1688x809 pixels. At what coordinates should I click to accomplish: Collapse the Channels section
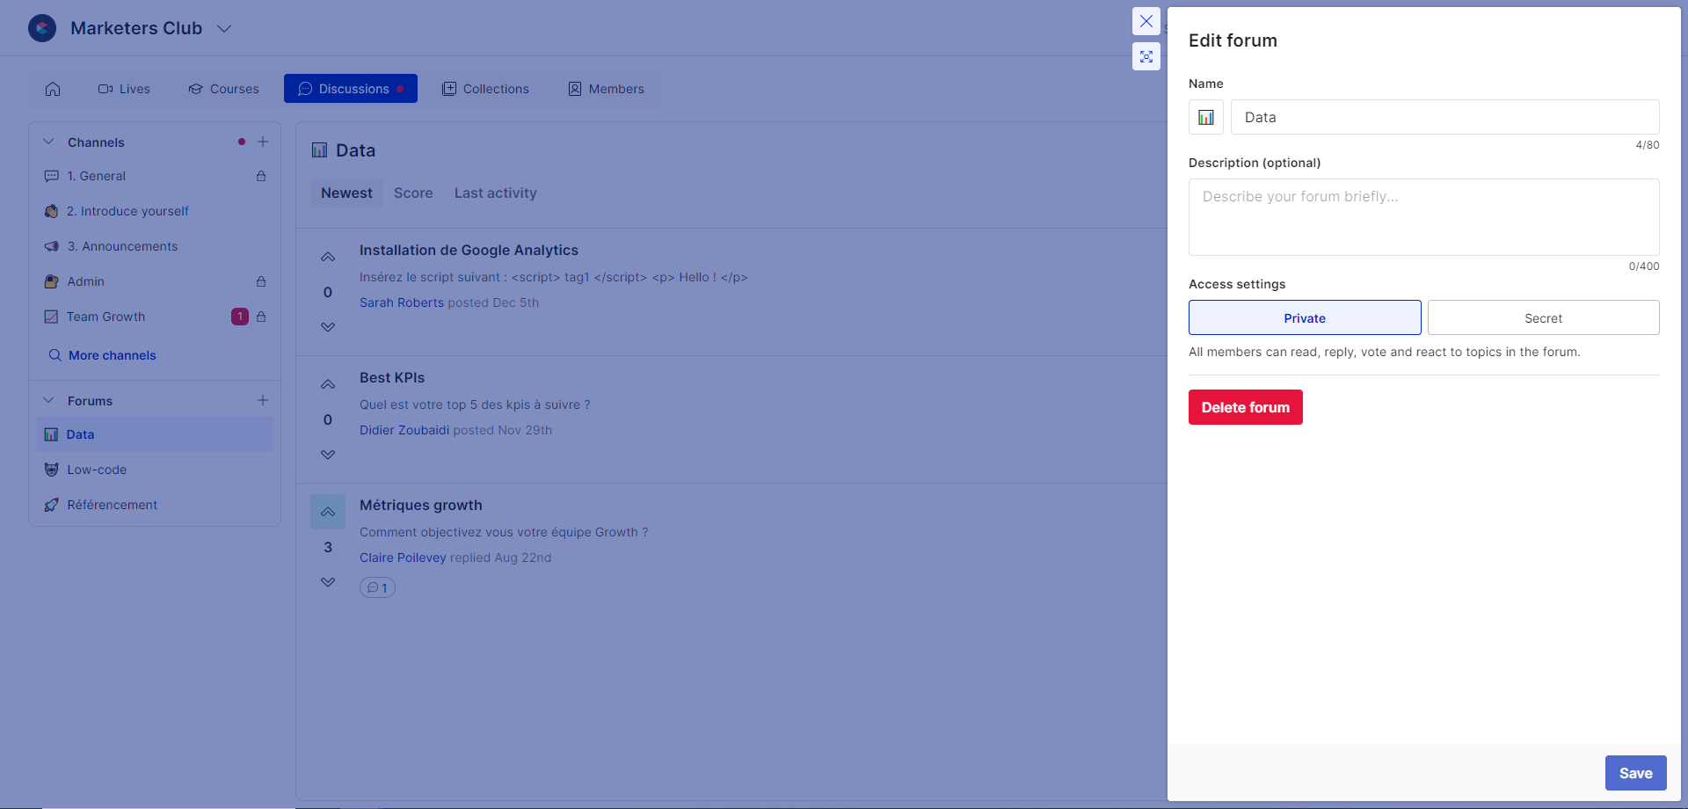(x=49, y=142)
